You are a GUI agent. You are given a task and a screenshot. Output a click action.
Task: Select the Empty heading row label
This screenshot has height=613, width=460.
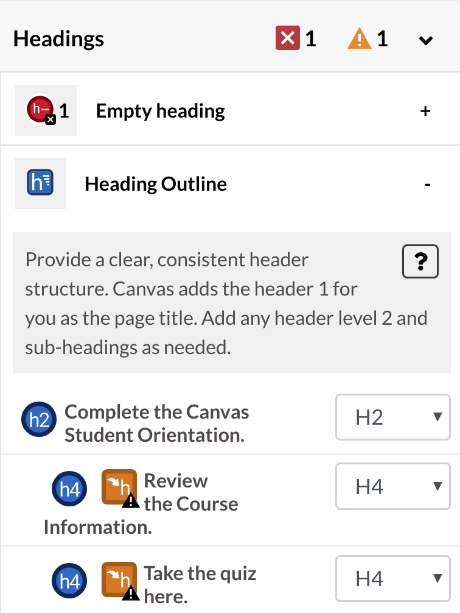point(161,111)
